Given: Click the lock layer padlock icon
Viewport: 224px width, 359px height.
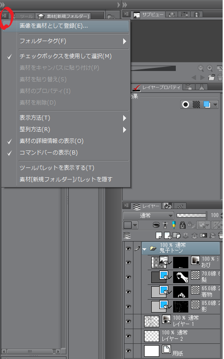Looking at the screenshot, I should (183, 225).
